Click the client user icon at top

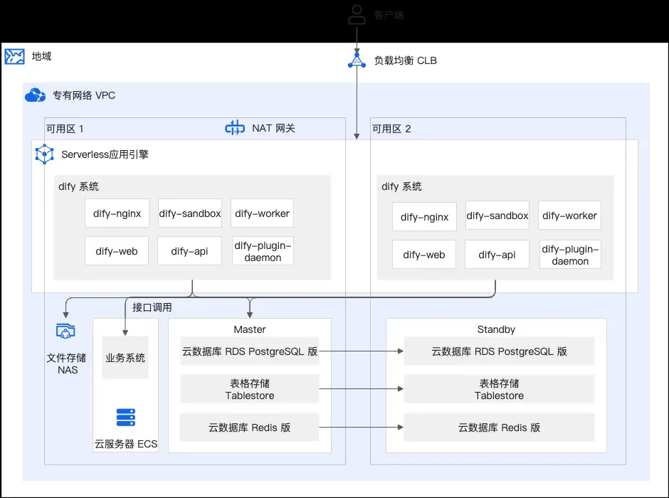tap(357, 14)
